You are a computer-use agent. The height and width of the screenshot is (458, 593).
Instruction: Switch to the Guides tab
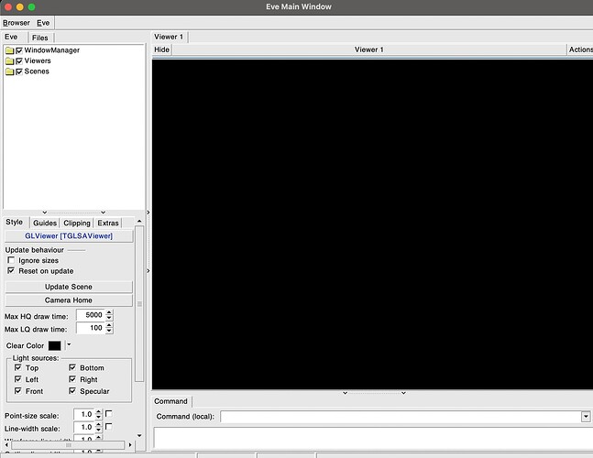click(x=45, y=223)
